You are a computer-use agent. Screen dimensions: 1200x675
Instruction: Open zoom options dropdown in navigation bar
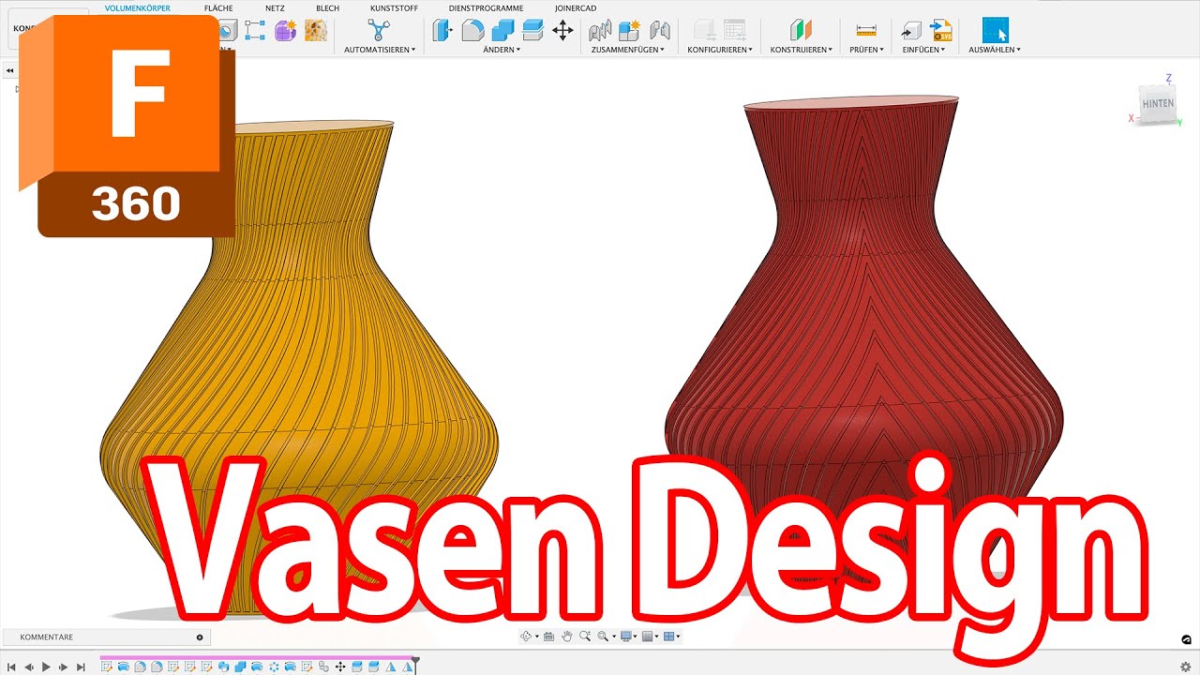coord(614,637)
